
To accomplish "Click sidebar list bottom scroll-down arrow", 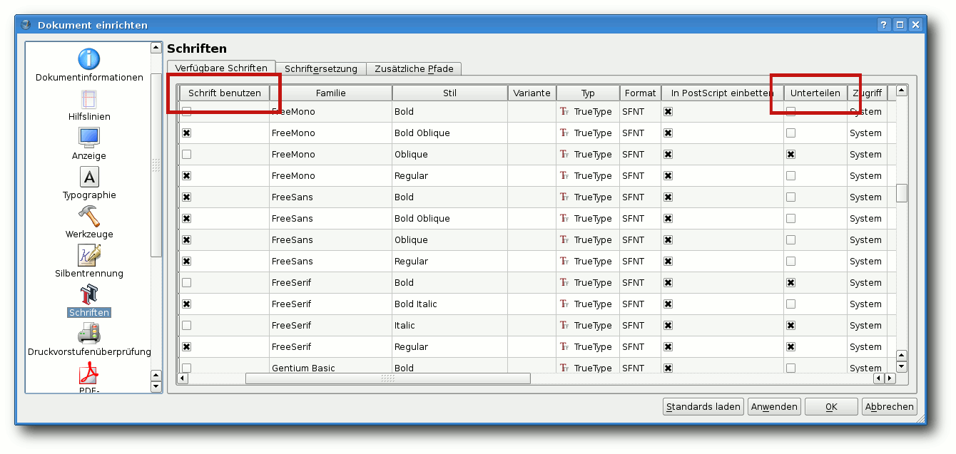I will [x=156, y=386].
